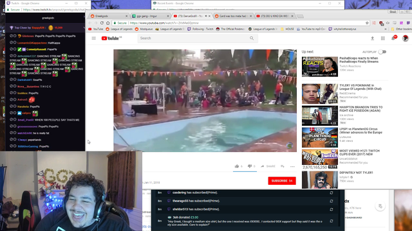Replay the 3oh donation alert
The width and height of the screenshot is (412, 231).
[332, 221]
